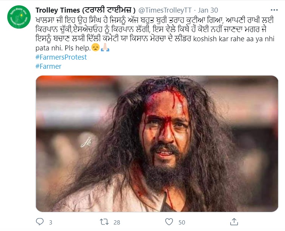The image size is (285, 231).
Task: Click the reply count of 3
Action: coord(50,222)
